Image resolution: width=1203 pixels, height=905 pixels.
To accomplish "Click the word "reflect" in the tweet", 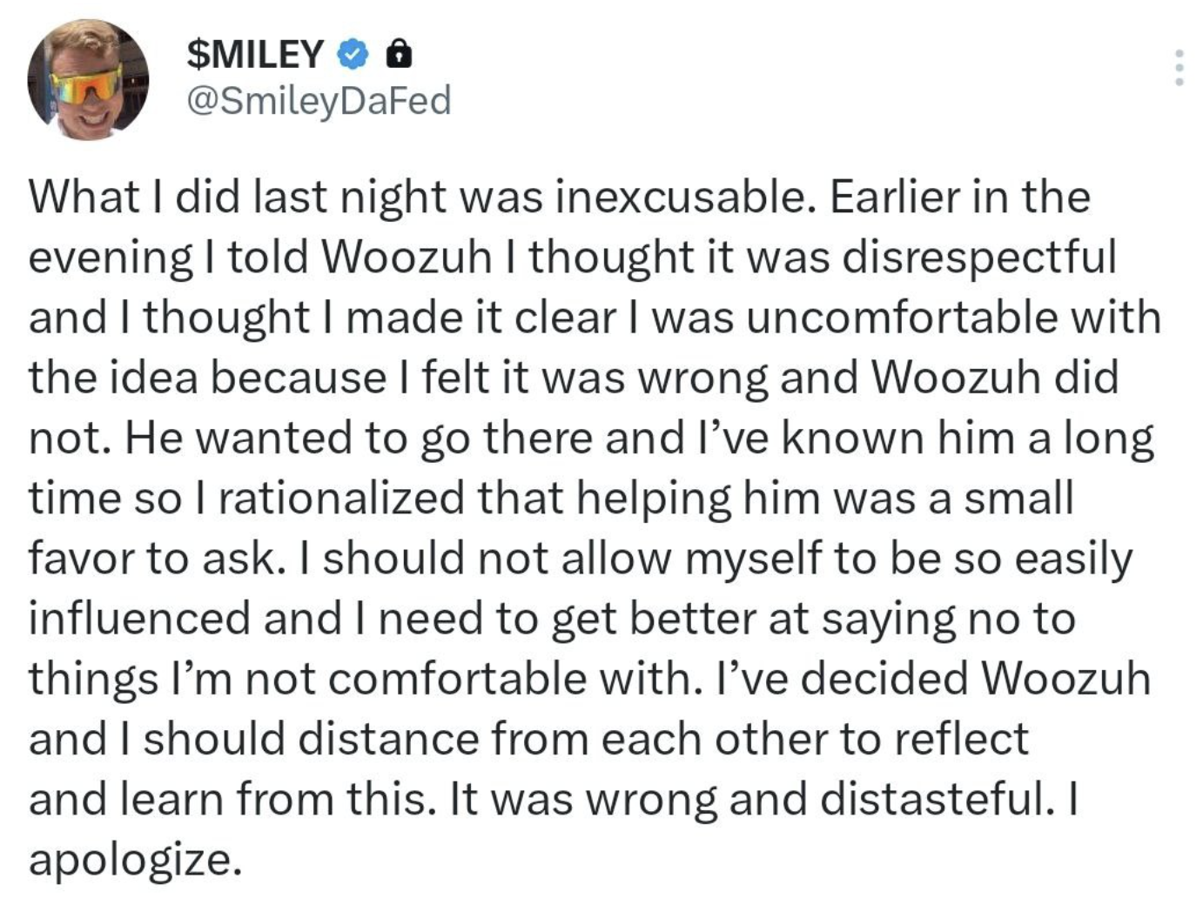I will 962,739.
